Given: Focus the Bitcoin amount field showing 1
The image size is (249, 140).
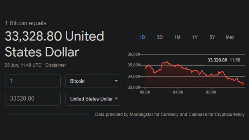Looking at the screenshot, I should [33, 81].
